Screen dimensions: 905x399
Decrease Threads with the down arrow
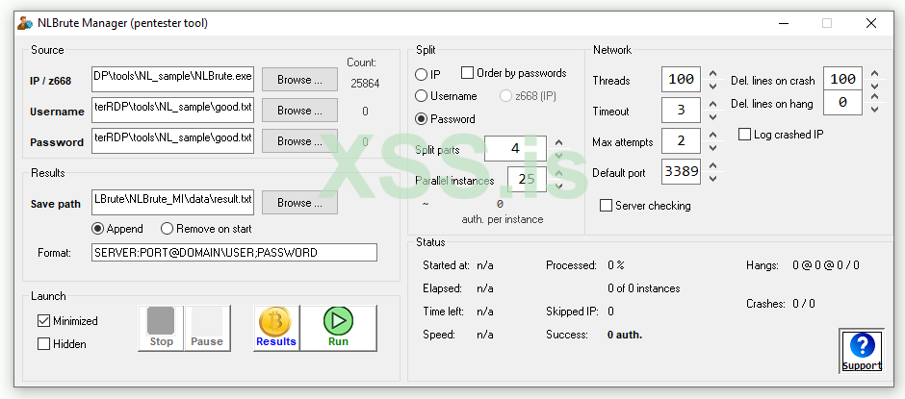pos(712,86)
